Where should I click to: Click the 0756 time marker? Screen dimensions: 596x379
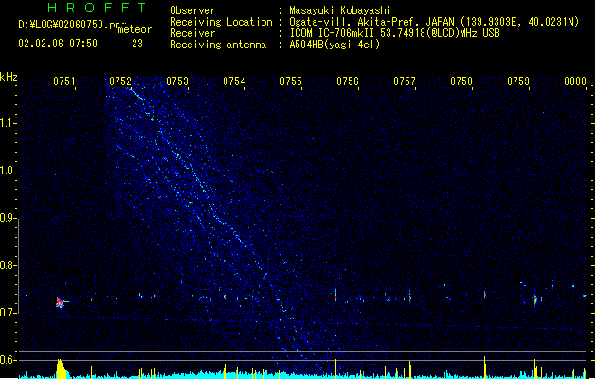(348, 81)
